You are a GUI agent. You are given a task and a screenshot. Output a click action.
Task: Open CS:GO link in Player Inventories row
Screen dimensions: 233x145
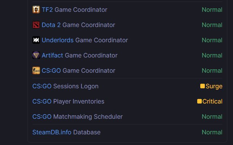(x=42, y=102)
